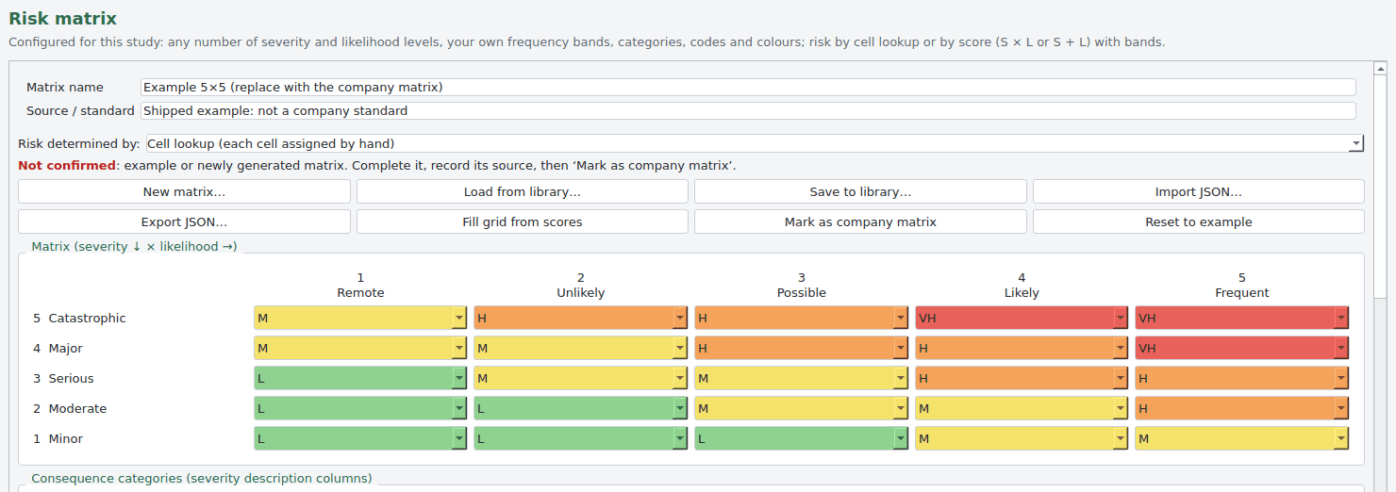This screenshot has height=492, width=1396.
Task: Click the Source / standard input field
Action: (x=748, y=110)
